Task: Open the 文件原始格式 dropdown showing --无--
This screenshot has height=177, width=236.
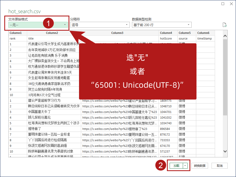Action: [64, 24]
